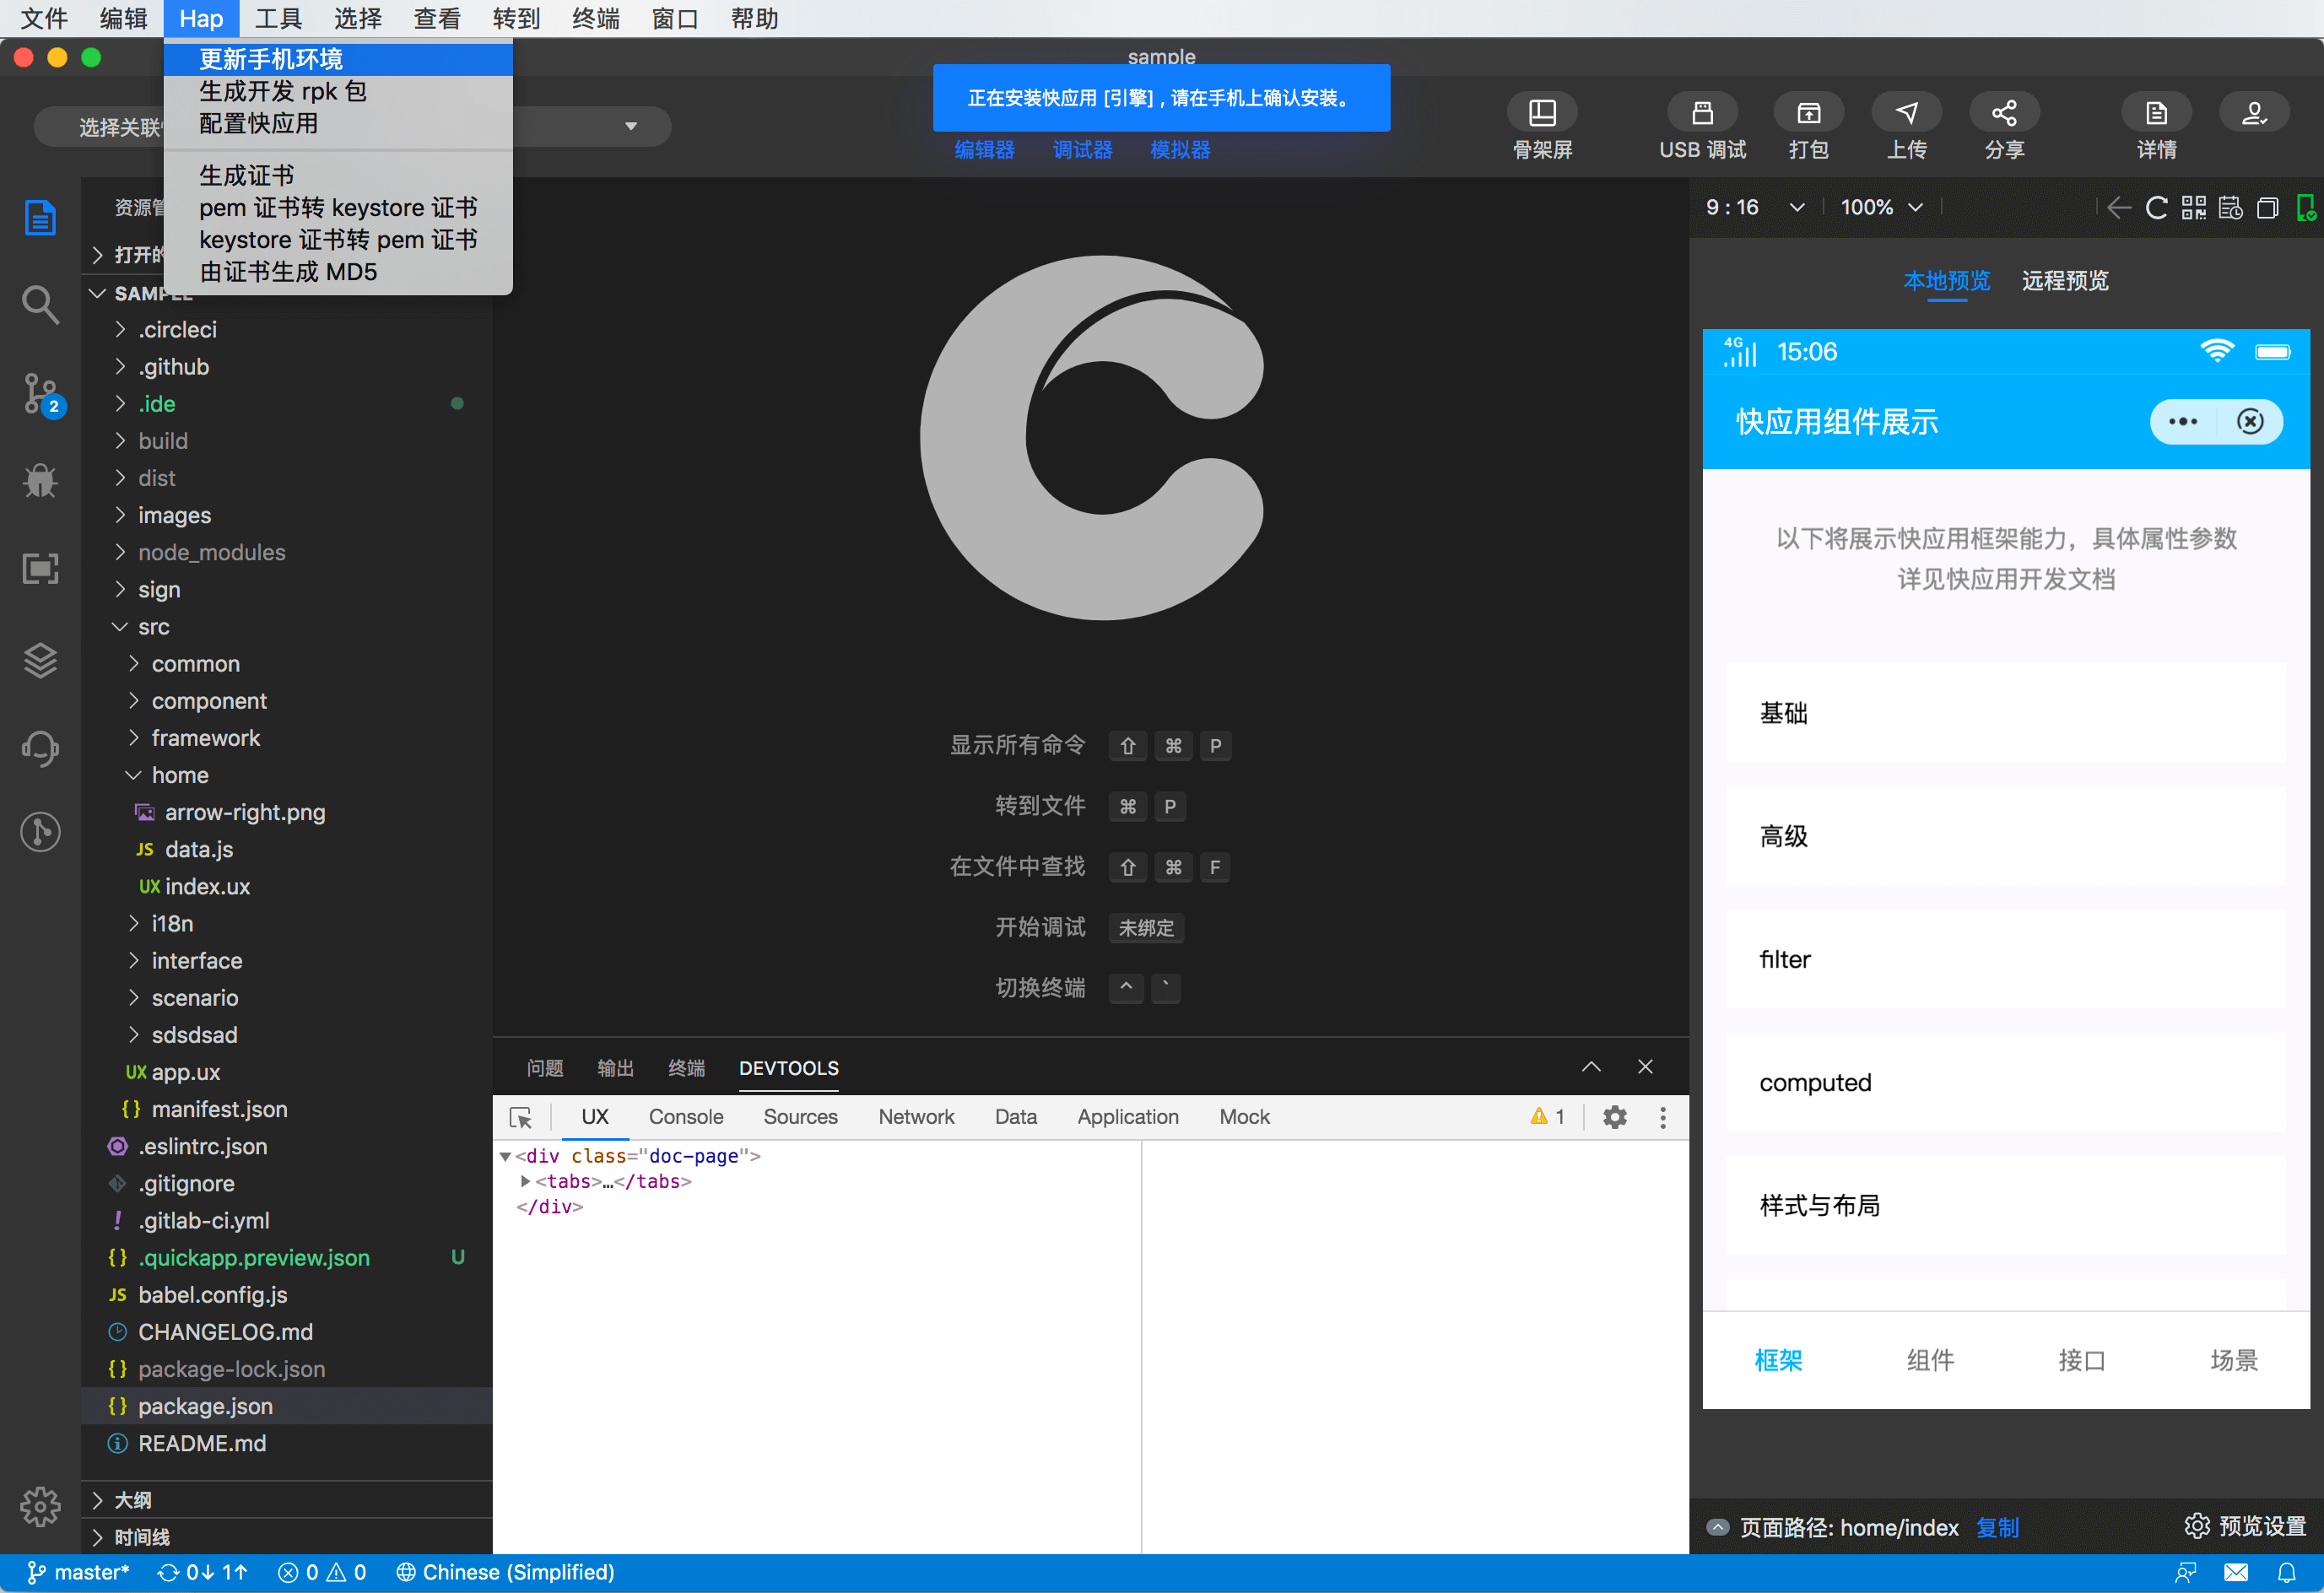
Task: Choose 生成证书 from Hap menu
Action: coord(246,175)
